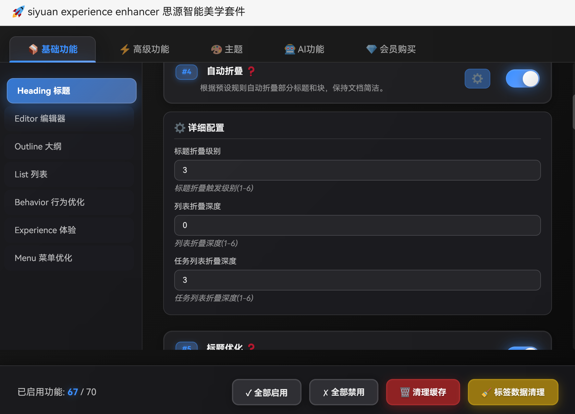Click the yellow 标签数据清理 button
This screenshot has width=575, height=414.
513,392
